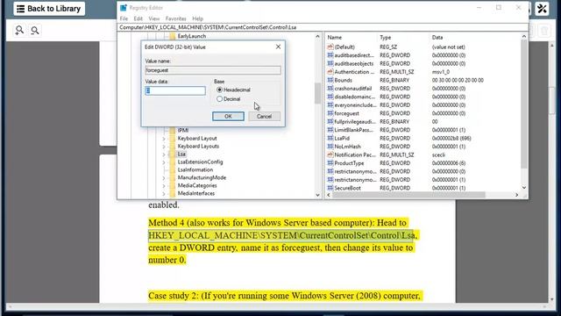Viewport: 561px width, 316px height.
Task: Open the File menu in Registry Editor
Action: (x=124, y=18)
